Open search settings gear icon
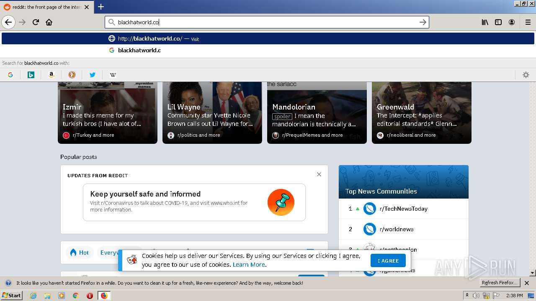The height and width of the screenshot is (301, 536). coord(526,75)
